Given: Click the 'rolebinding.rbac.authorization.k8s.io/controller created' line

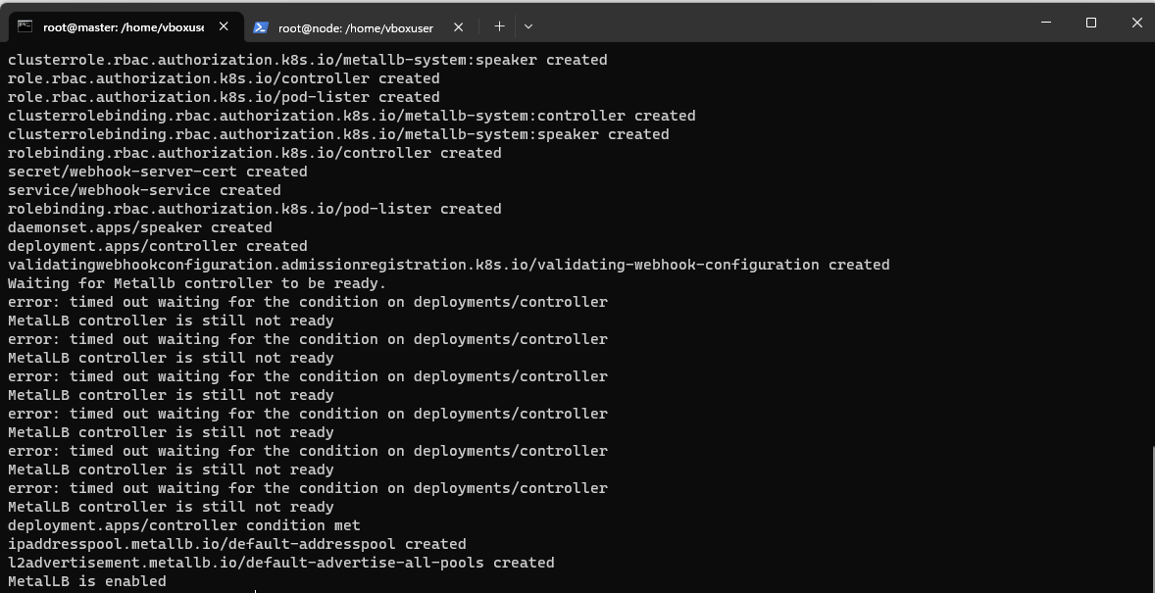Looking at the screenshot, I should (x=255, y=153).
